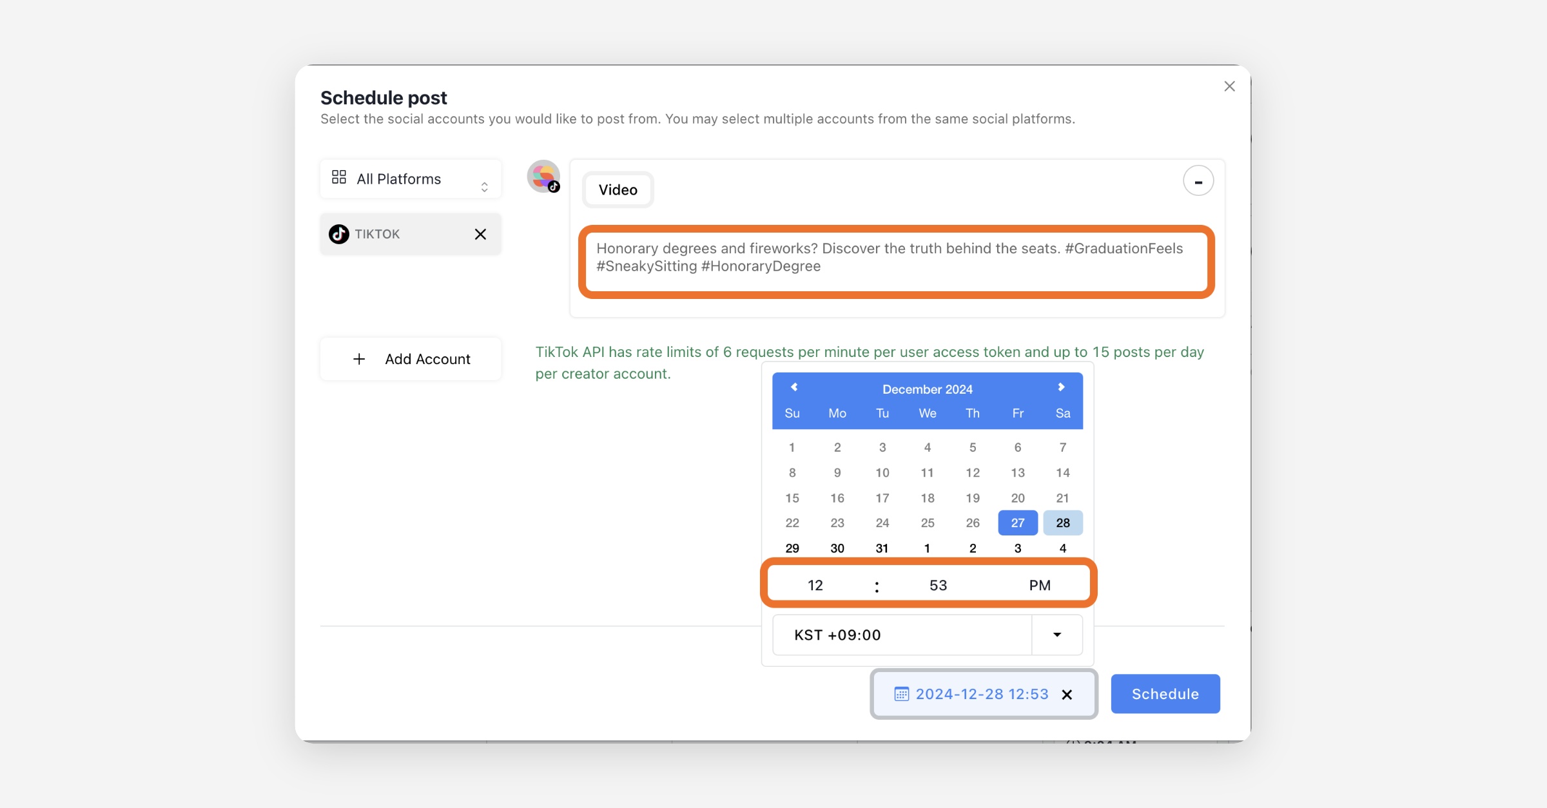Image resolution: width=1547 pixels, height=808 pixels.
Task: Expand the KST +09:00 timezone dropdown
Action: click(x=1056, y=635)
